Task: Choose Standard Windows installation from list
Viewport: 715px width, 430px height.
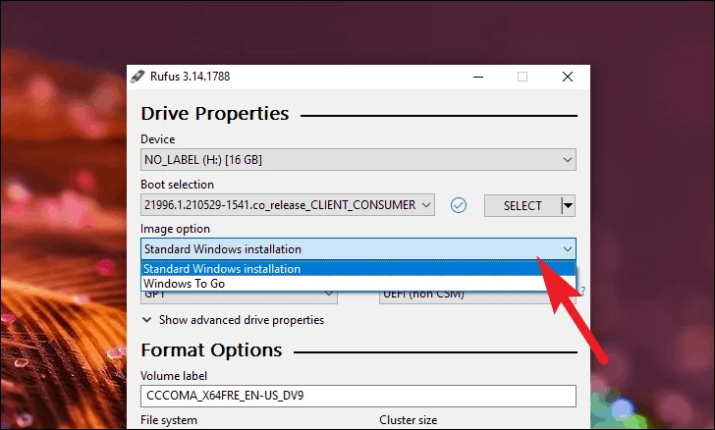Action: [x=357, y=269]
